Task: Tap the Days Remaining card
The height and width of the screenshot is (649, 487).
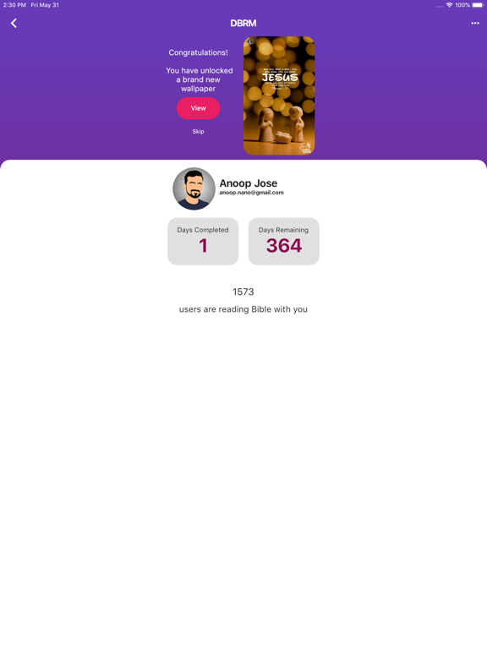Action: (284, 242)
